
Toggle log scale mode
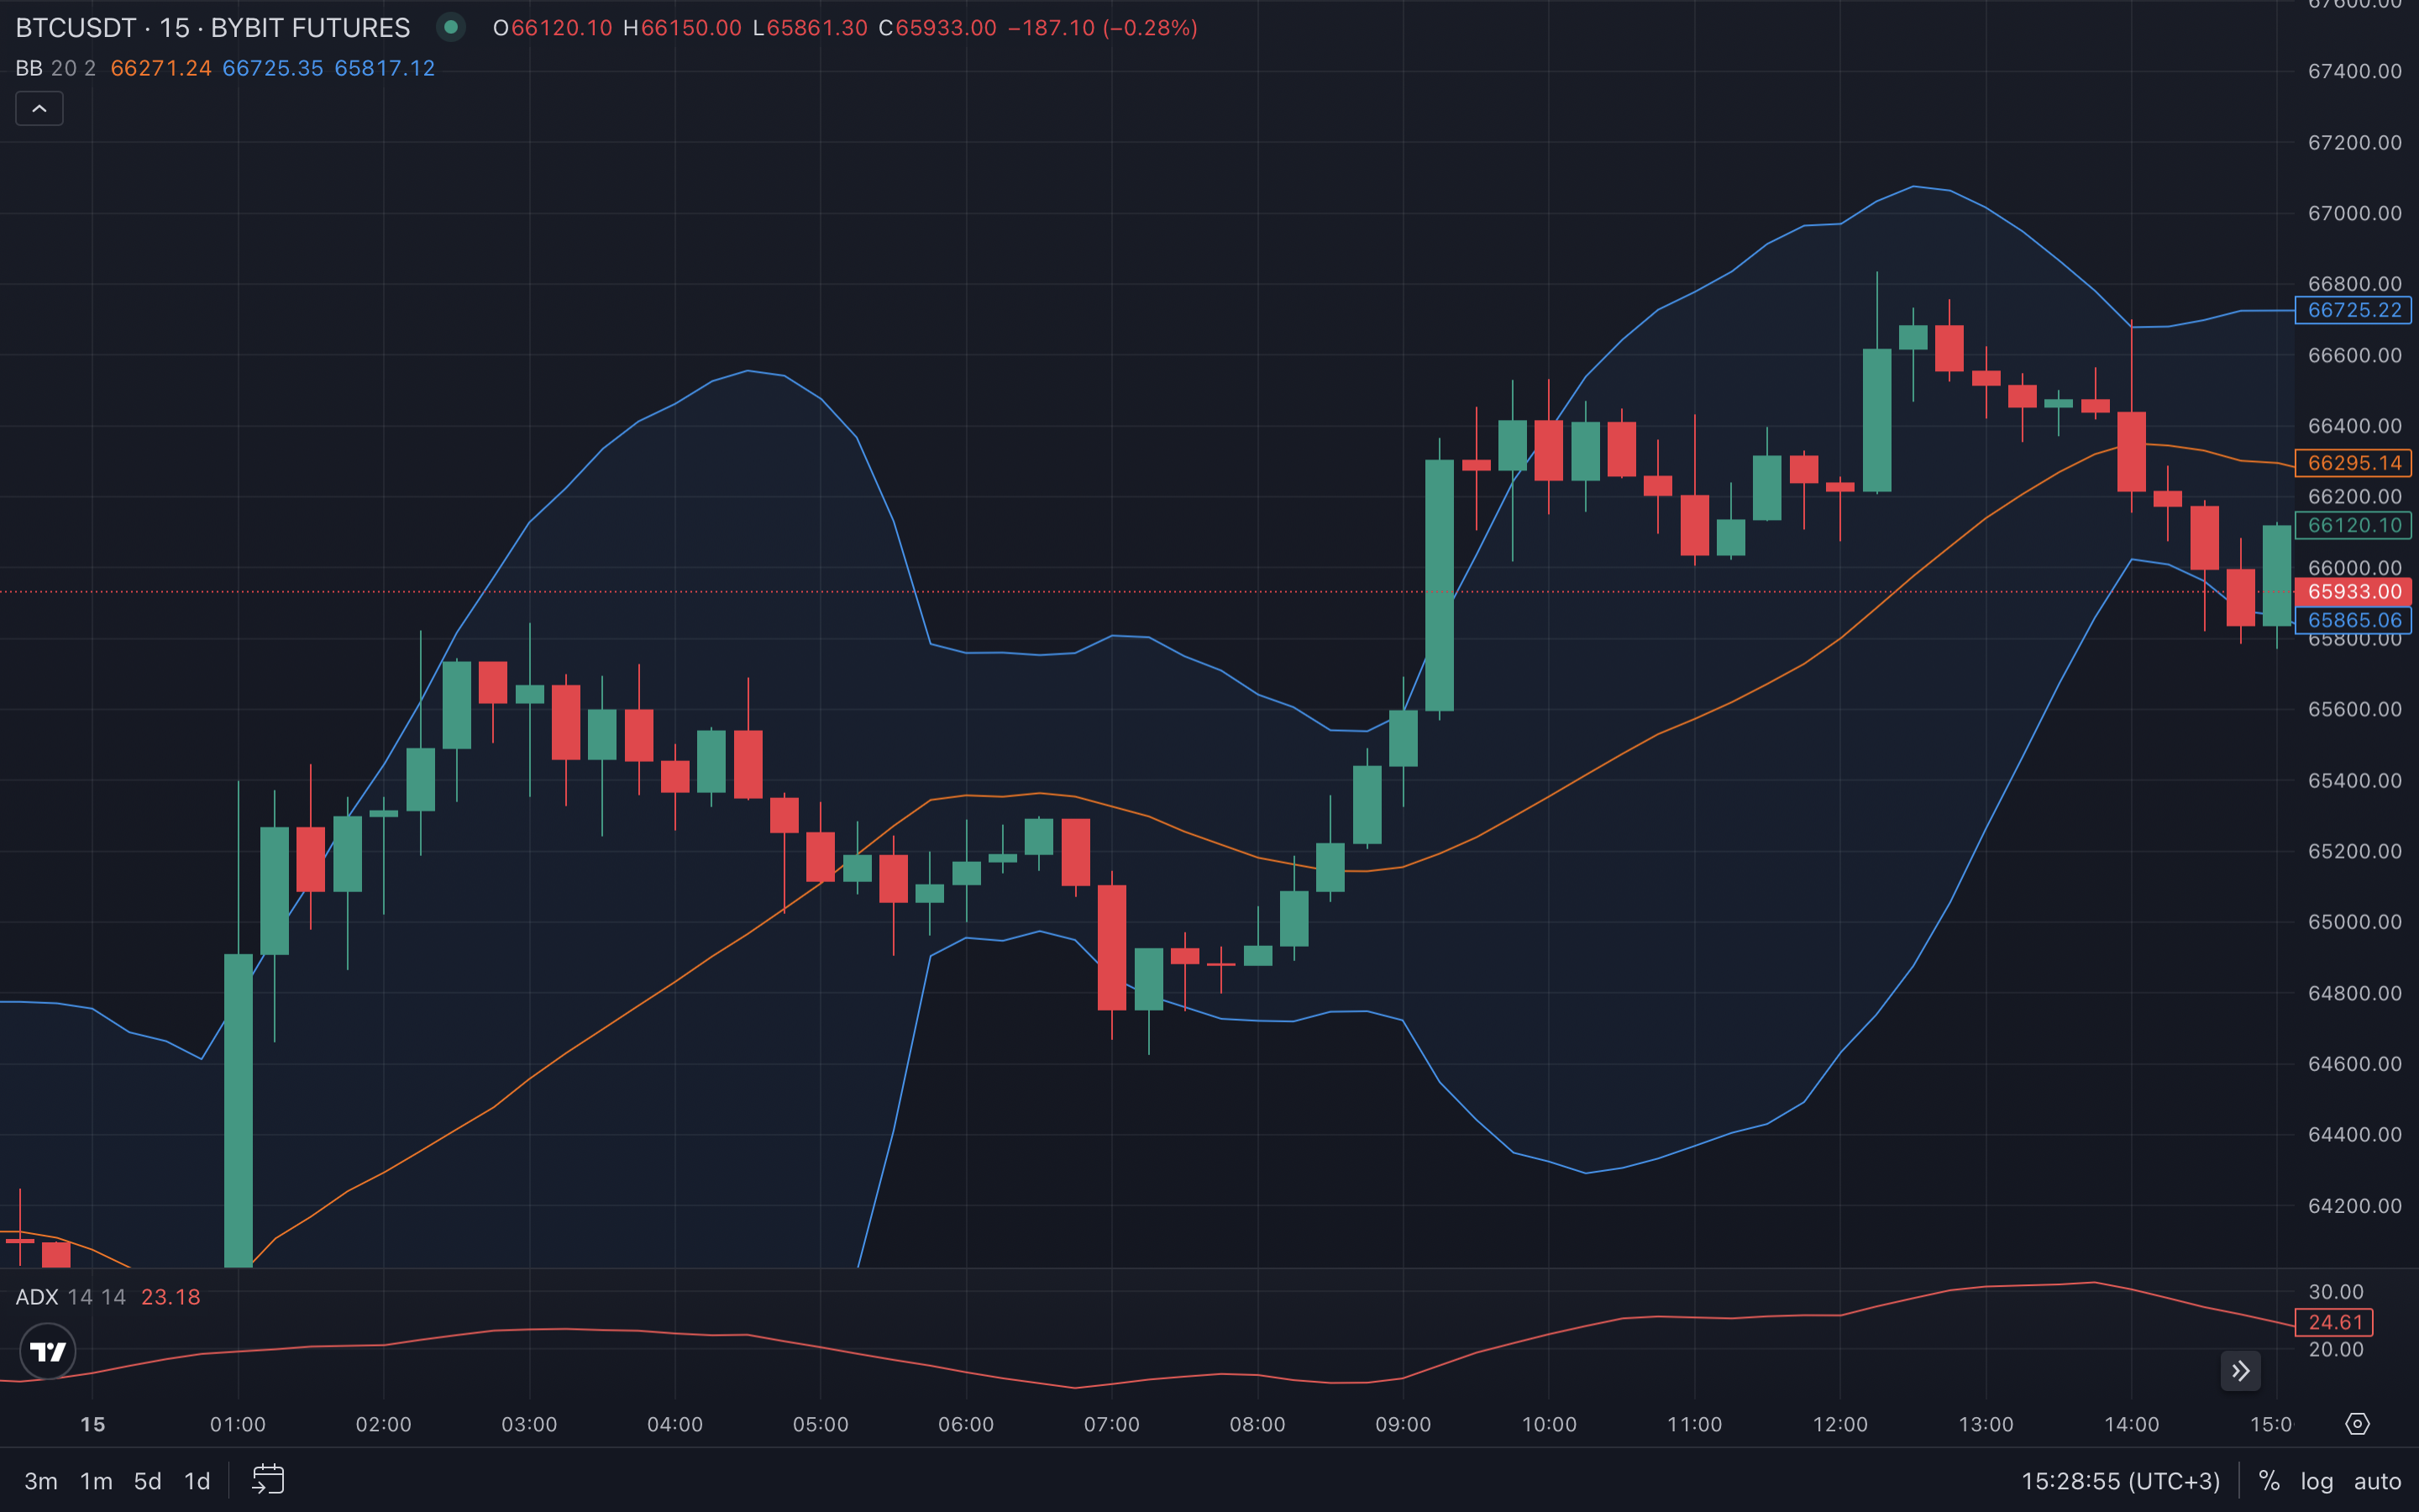(x=2316, y=1481)
